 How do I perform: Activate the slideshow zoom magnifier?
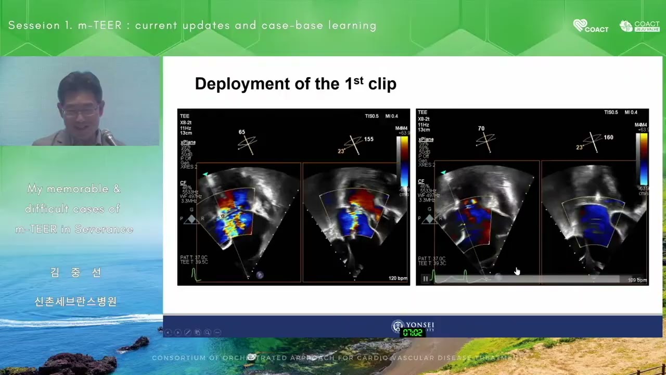[208, 332]
